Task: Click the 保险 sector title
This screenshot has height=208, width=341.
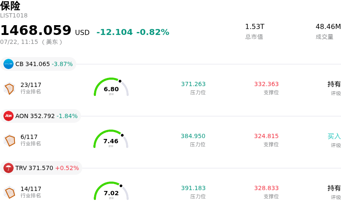Action: coord(10,6)
